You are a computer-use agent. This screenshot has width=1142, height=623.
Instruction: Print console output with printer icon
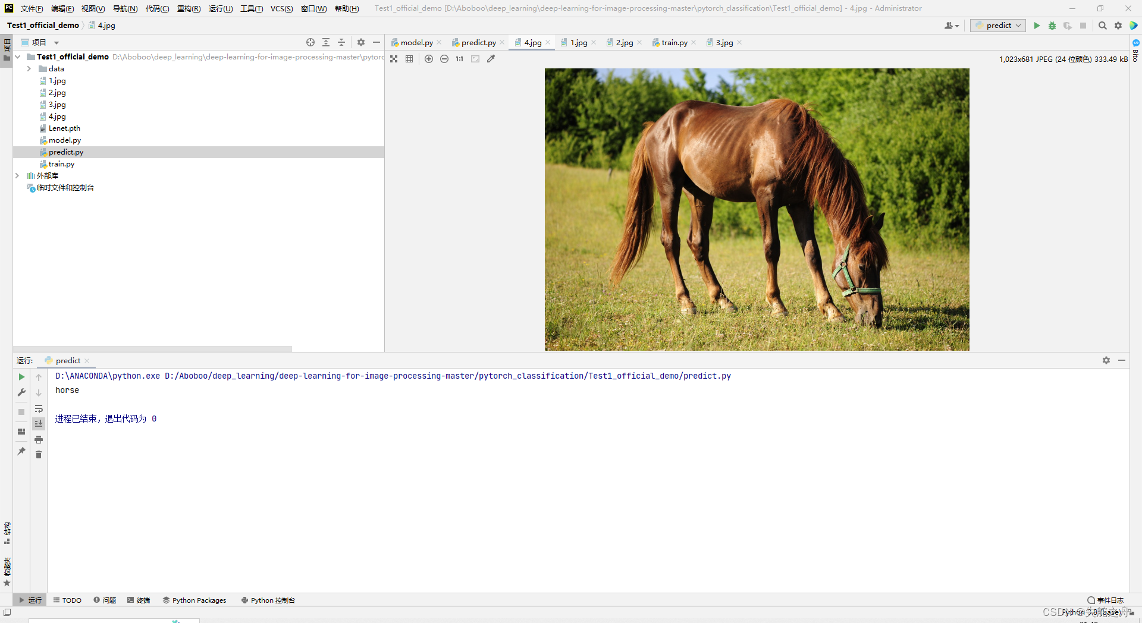(x=39, y=439)
